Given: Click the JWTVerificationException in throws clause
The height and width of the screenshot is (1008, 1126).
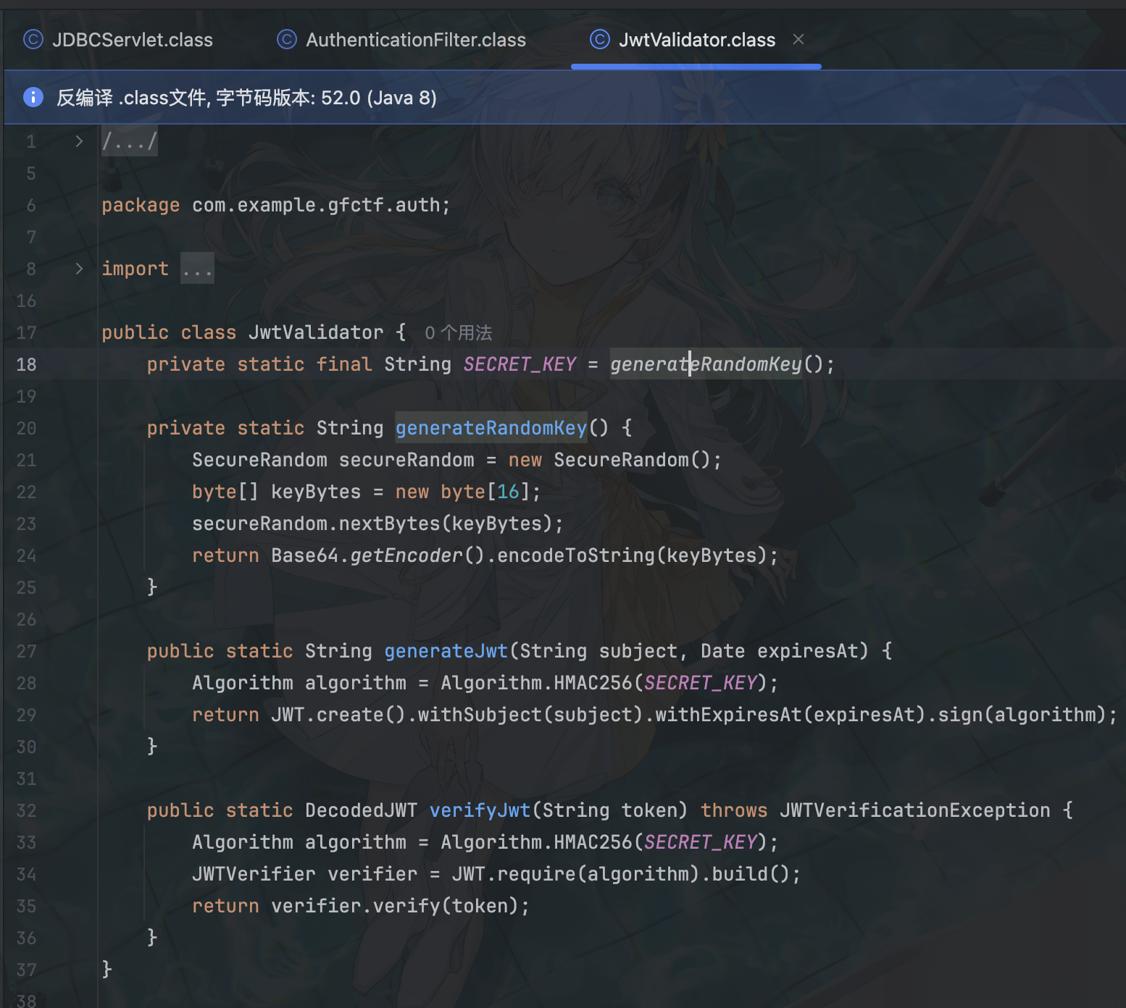Looking at the screenshot, I should click(914, 810).
